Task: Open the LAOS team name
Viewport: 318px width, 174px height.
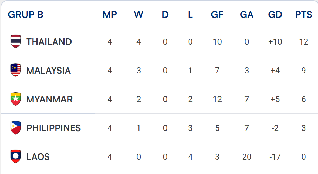Action: tap(38, 157)
